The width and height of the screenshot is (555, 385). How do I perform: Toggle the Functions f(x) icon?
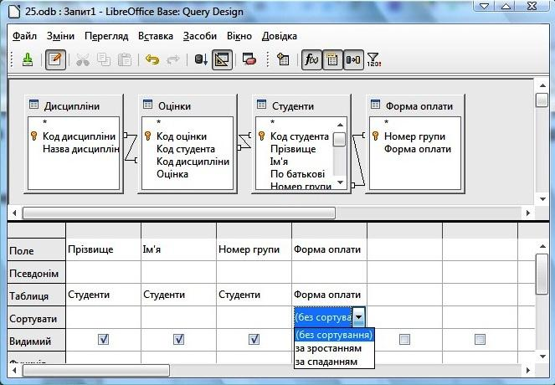coord(311,59)
